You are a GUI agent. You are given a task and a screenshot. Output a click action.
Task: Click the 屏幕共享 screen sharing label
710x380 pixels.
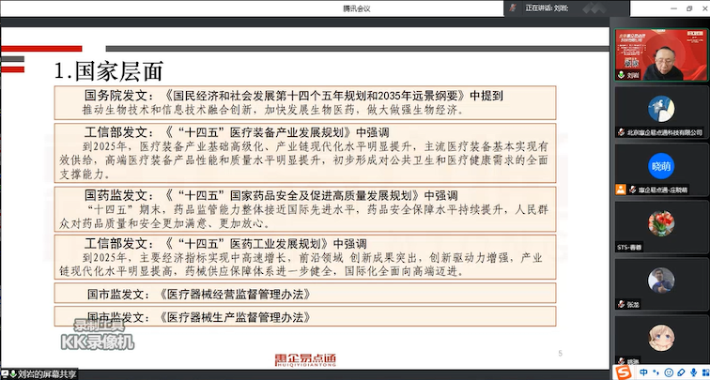[48, 374]
